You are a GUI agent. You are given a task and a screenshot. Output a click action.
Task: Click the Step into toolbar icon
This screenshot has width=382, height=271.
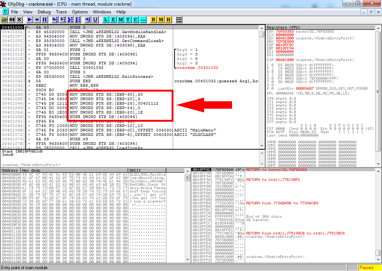coord(55,19)
